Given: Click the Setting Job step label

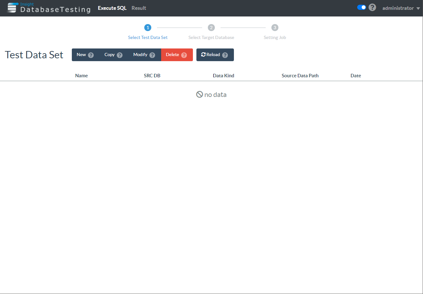Looking at the screenshot, I should (275, 37).
